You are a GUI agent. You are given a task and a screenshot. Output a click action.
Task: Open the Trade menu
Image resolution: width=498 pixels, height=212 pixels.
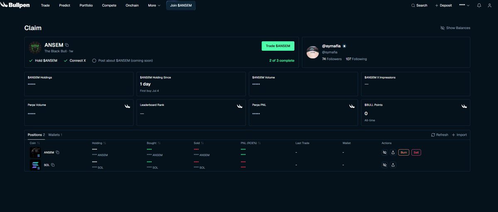click(x=45, y=5)
